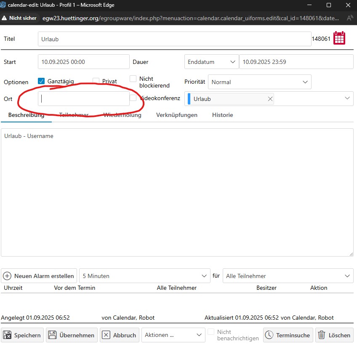This screenshot has height=347, width=357.
Task: Tick the Nicht blockierend checkbox
Action: click(x=133, y=79)
